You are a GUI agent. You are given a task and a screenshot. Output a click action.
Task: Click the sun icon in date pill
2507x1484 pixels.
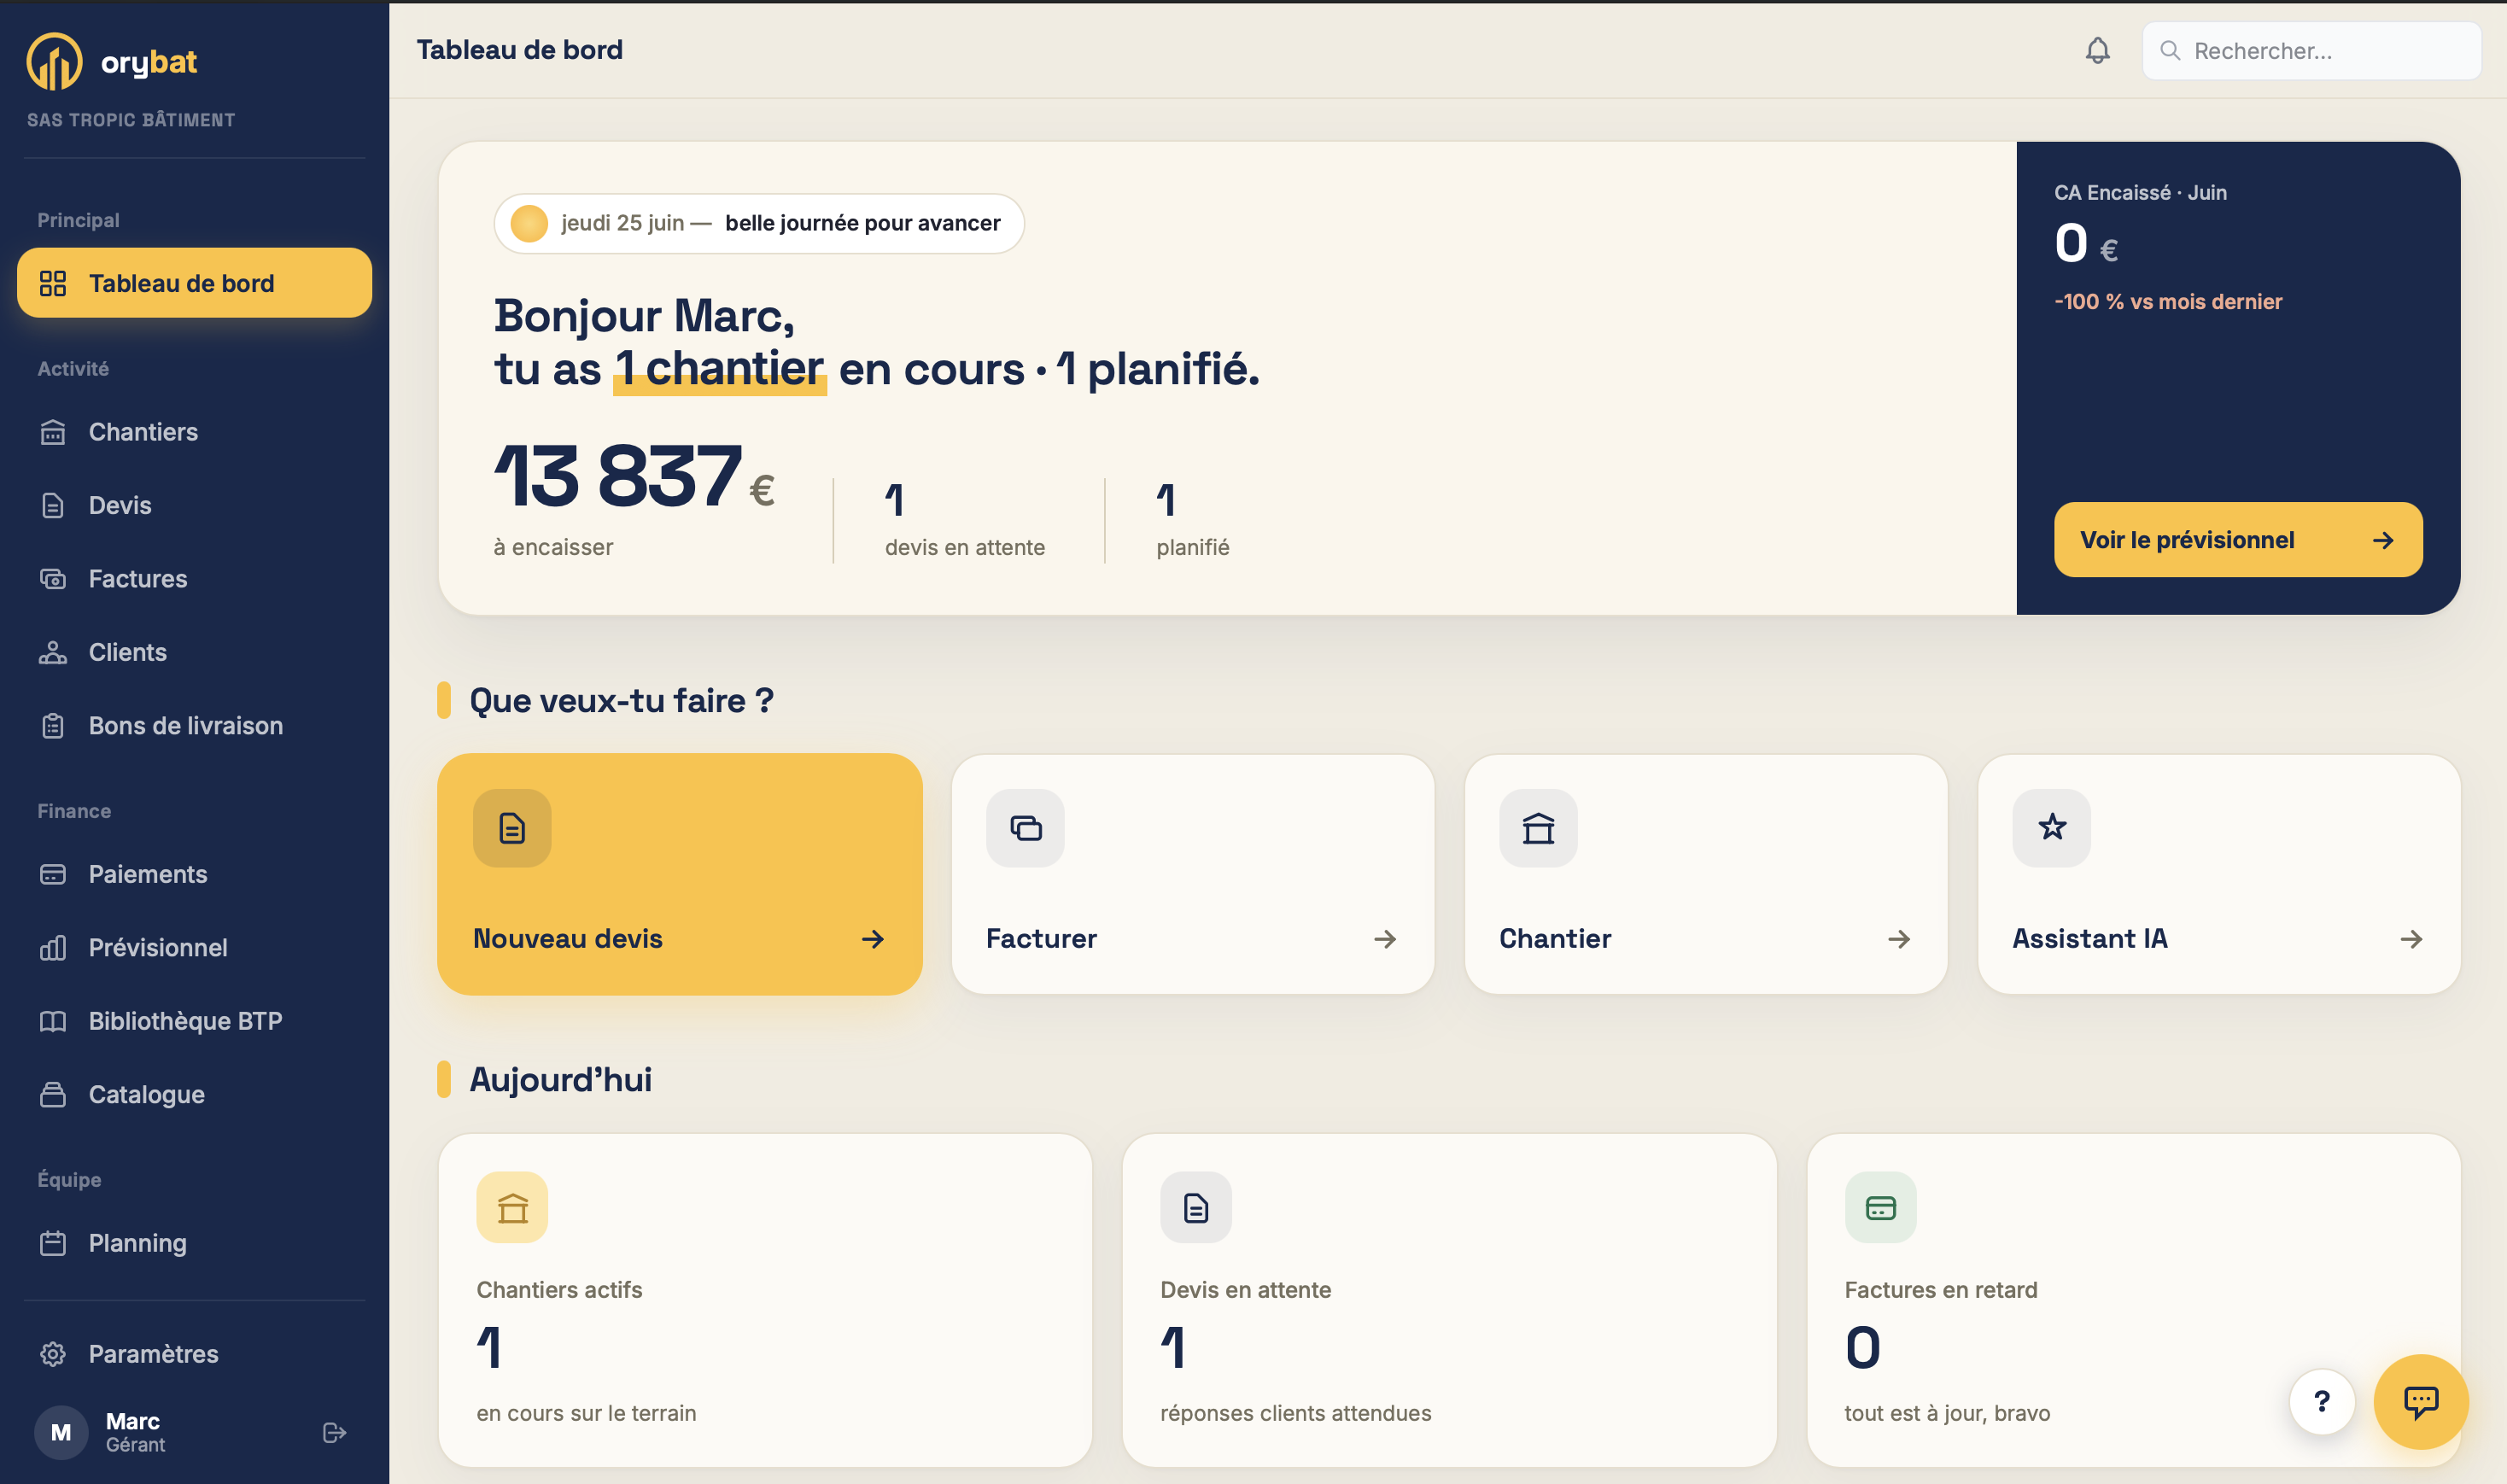(529, 223)
